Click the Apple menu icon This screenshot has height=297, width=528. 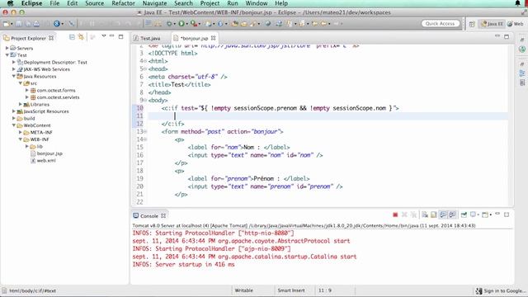click(10, 3)
